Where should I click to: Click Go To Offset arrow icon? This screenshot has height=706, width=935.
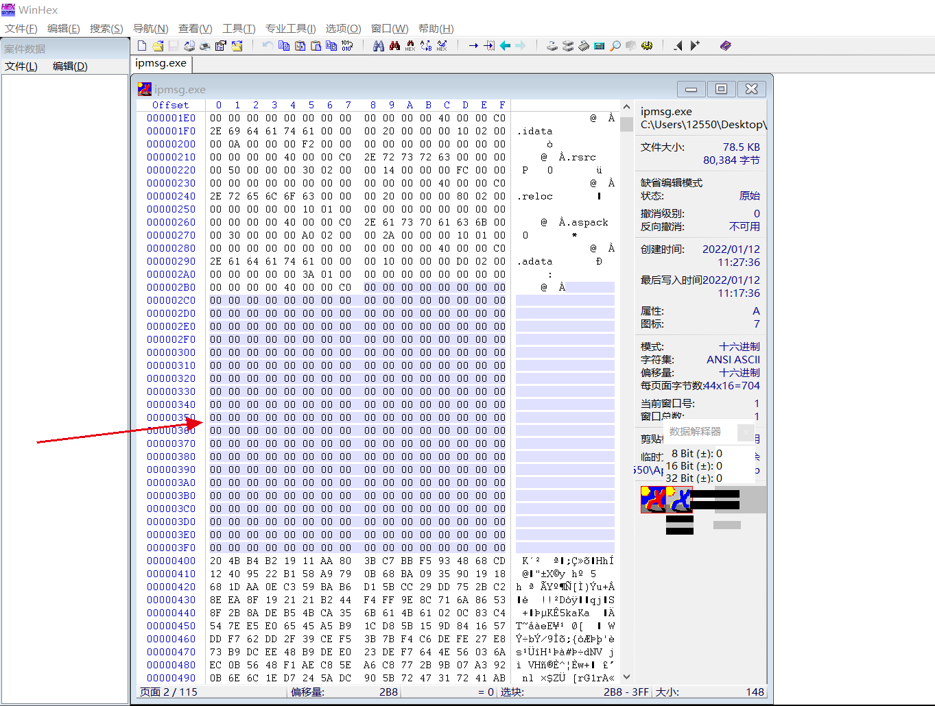473,46
